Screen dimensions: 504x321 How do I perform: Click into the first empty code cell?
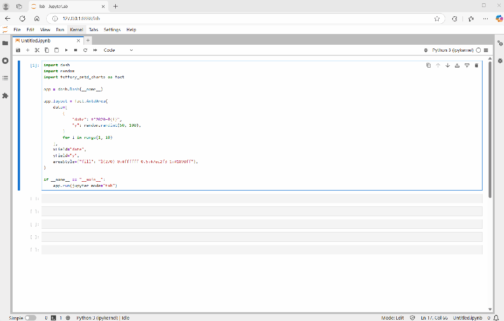[x=261, y=199]
